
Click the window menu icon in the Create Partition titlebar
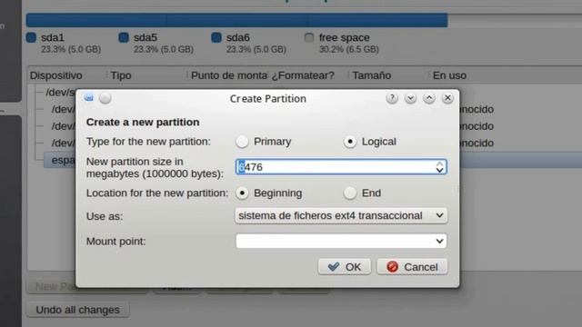click(89, 98)
